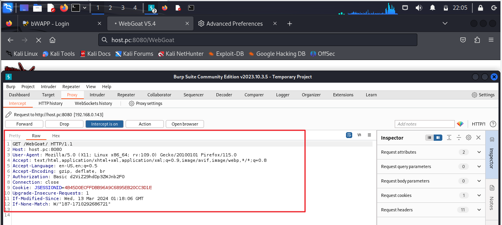Switch the message view to Hex

pos(56,136)
